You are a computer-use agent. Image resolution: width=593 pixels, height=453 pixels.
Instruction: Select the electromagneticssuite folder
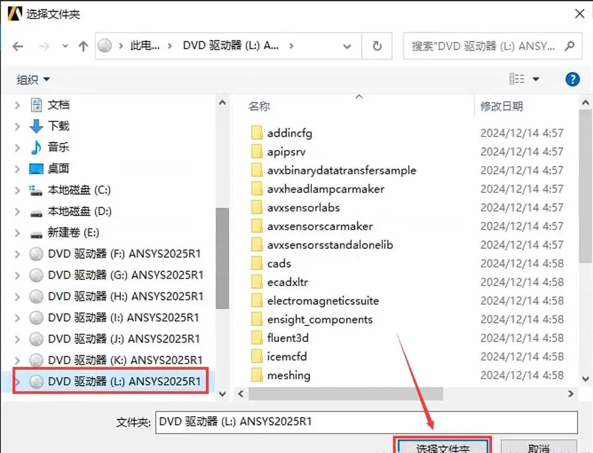point(323,301)
